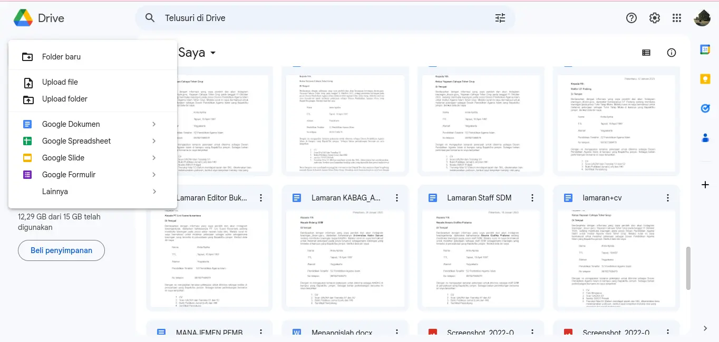Show details info panel

tap(672, 53)
